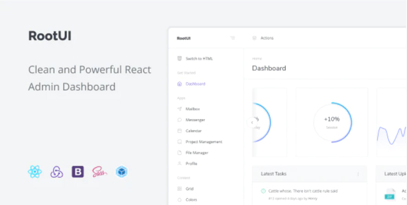Click the 'Get Started' sidebar section label
Screen dimensions: 407x205
tap(186, 73)
